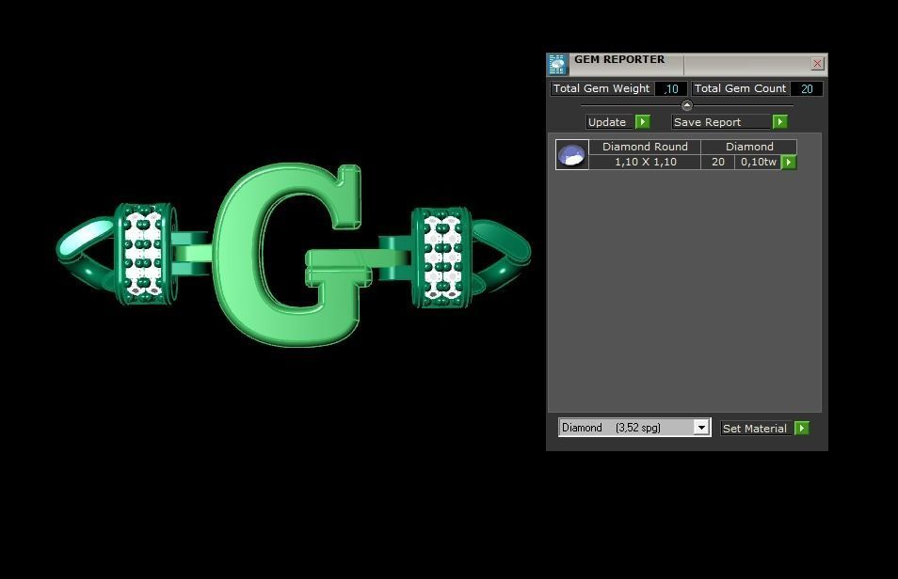The width and height of the screenshot is (898, 579).
Task: Close the Gem Reporter panel
Action: [817, 64]
